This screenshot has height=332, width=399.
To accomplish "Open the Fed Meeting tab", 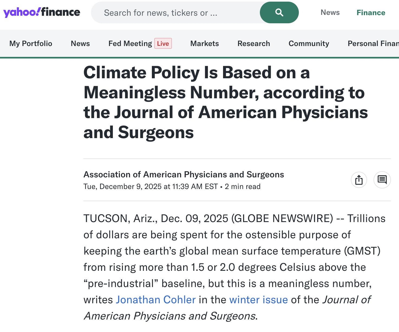I will [x=130, y=44].
